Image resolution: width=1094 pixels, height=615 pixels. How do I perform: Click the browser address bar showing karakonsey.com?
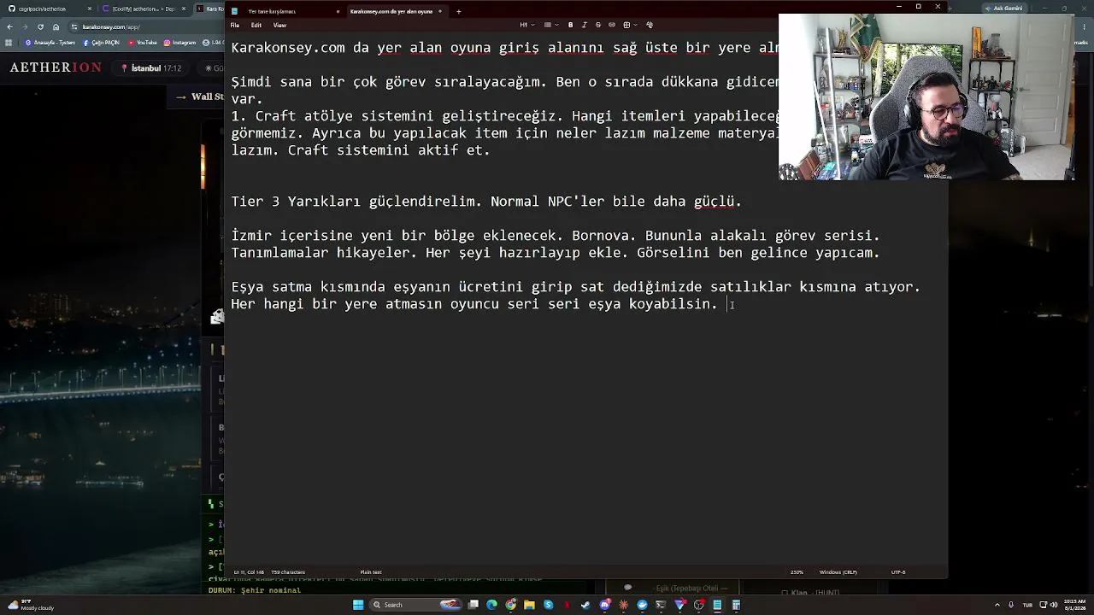point(145,26)
